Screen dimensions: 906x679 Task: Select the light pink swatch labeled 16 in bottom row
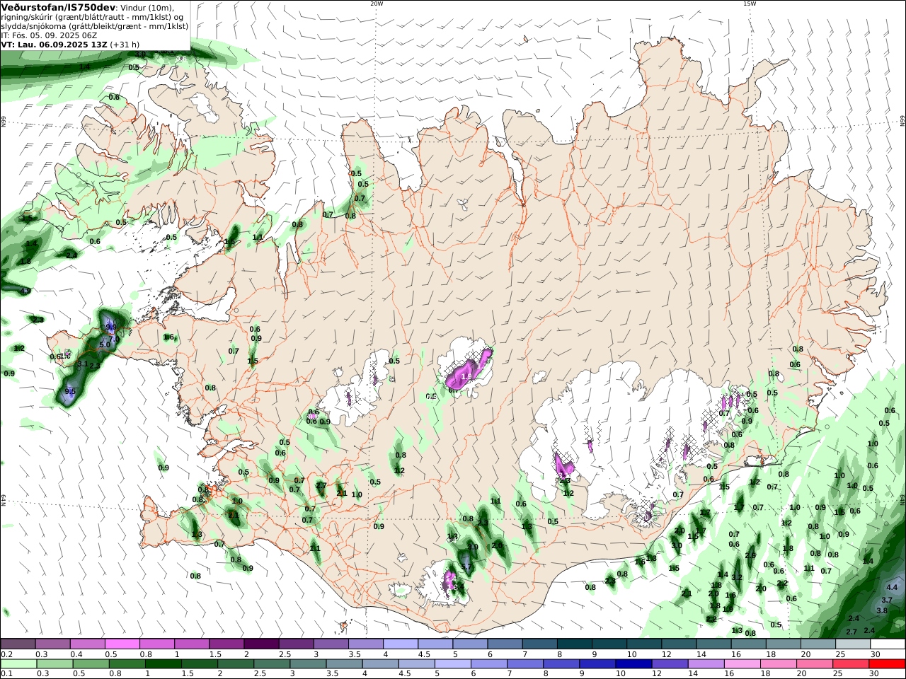(x=742, y=664)
